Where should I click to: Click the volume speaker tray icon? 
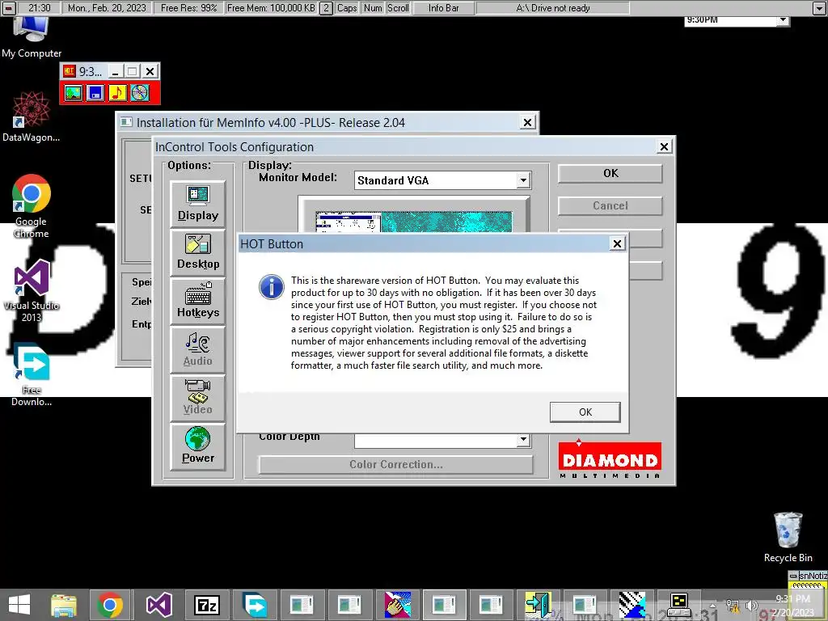point(751,605)
